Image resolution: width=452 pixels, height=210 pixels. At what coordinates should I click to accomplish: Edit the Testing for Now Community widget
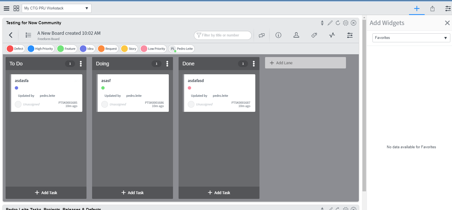pos(330,23)
